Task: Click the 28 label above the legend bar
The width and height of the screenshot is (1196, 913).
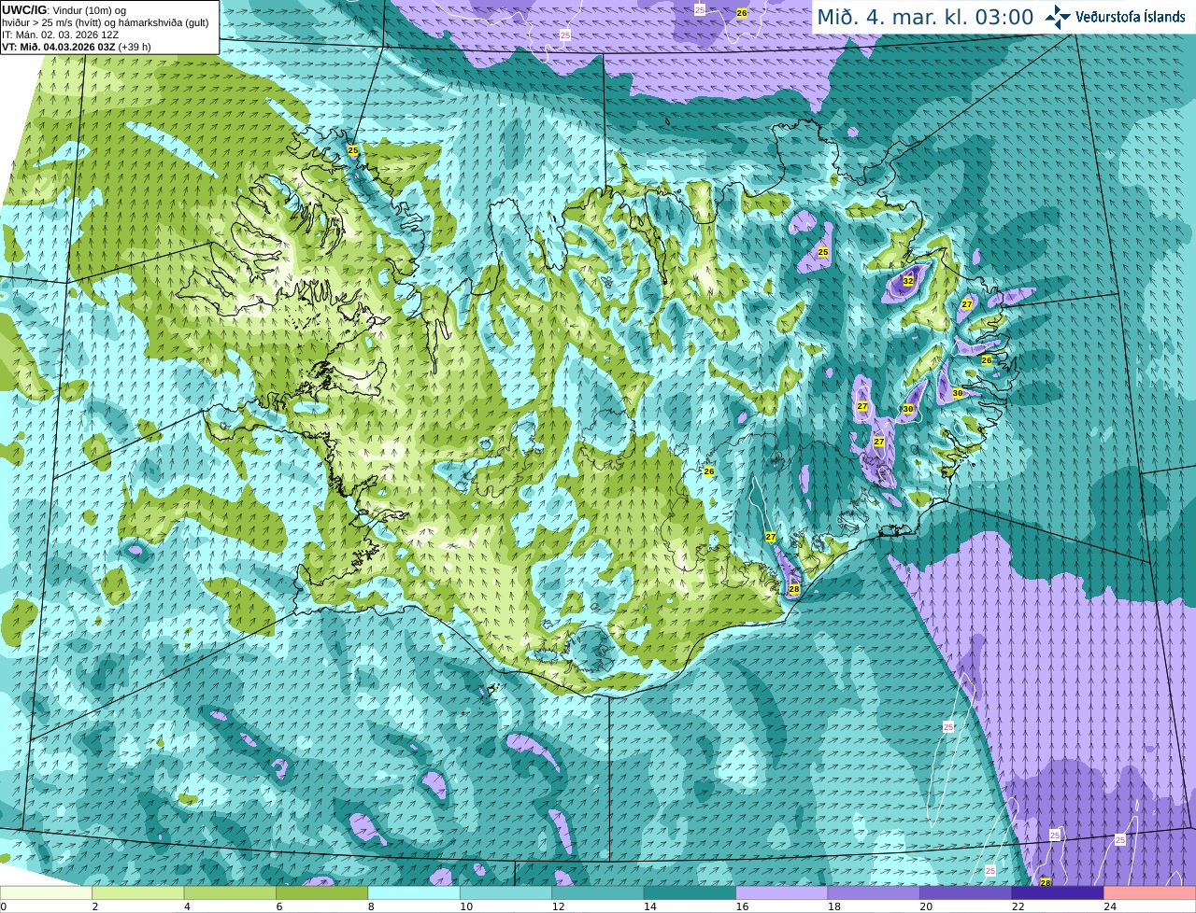Action: point(1046,882)
